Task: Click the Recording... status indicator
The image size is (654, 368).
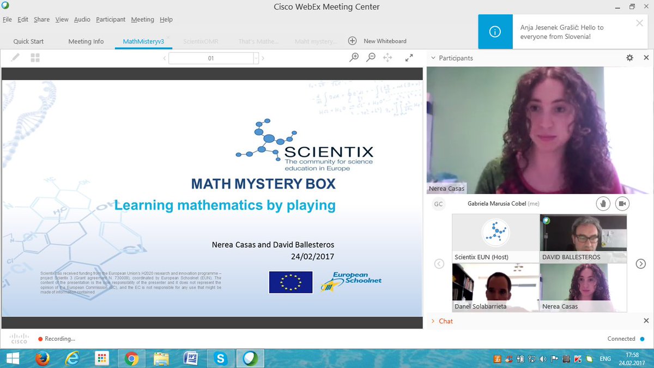Action: [57, 339]
